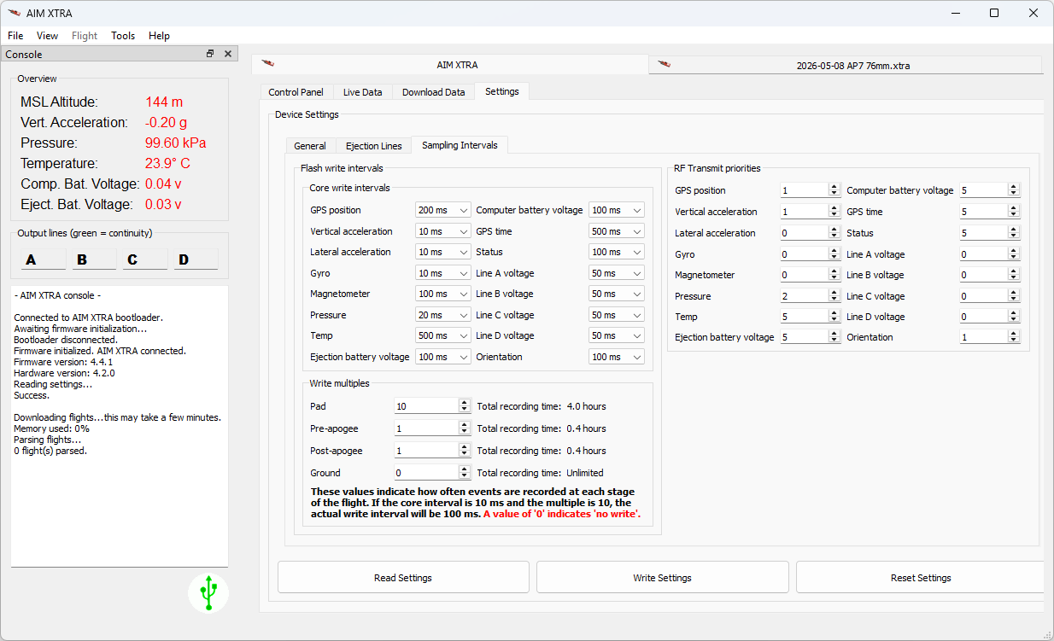Open Pressure write interval dropdown
This screenshot has height=641, width=1054.
point(442,315)
